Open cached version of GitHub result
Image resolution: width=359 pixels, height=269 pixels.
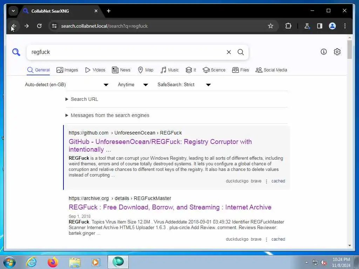278,181
